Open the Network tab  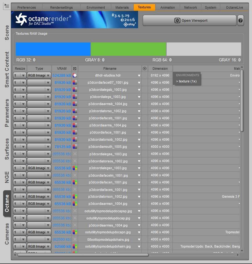coord(190,7)
